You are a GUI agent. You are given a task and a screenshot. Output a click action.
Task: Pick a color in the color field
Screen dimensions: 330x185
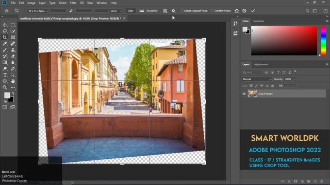pyautogui.click(x=284, y=41)
